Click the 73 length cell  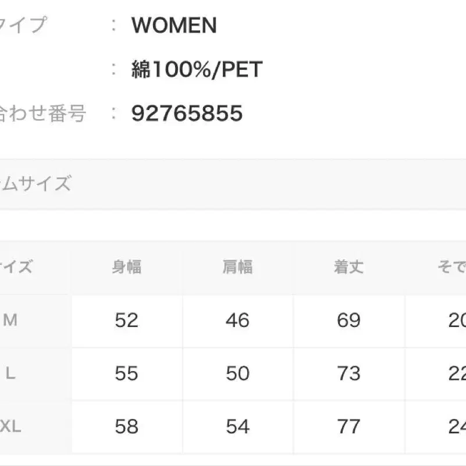(348, 373)
